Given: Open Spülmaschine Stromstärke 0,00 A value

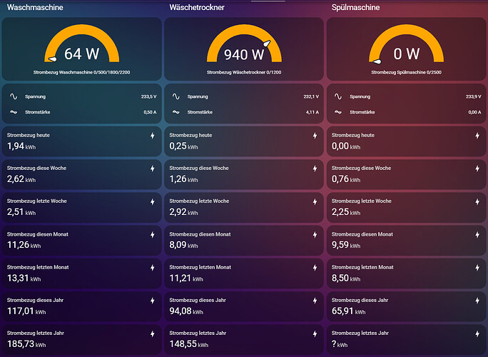Looking at the screenshot, I should coord(474,112).
